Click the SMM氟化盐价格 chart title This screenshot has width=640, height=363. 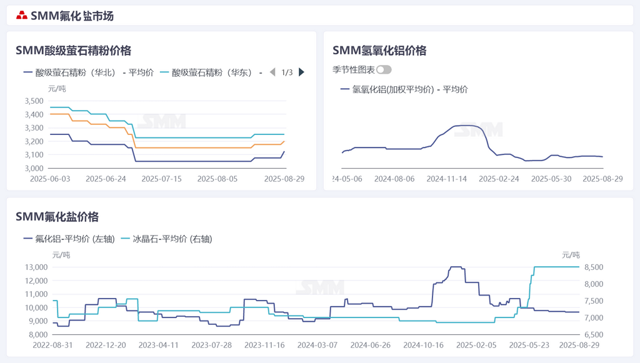pyautogui.click(x=57, y=217)
